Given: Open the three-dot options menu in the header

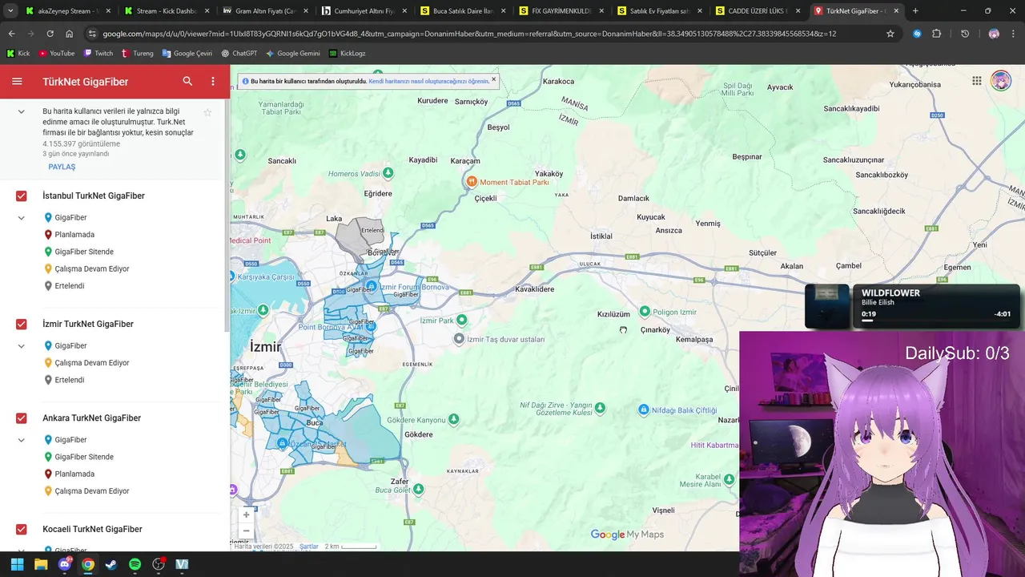Looking at the screenshot, I should (x=213, y=82).
